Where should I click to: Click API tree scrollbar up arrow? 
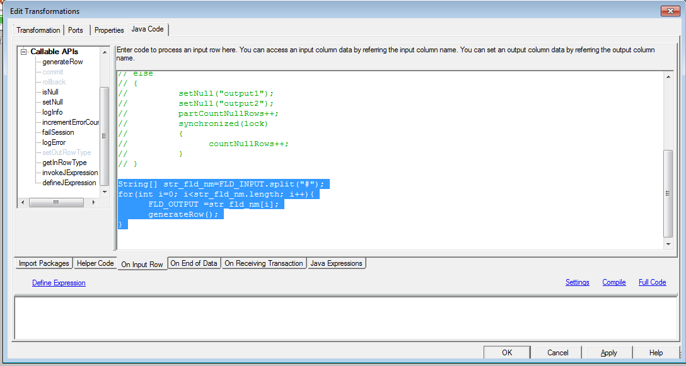(105, 52)
